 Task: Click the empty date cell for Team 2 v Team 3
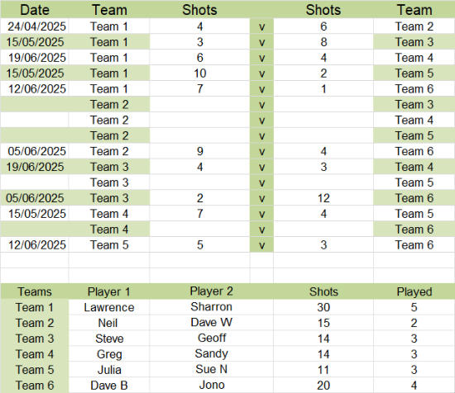pyautogui.click(x=35, y=105)
